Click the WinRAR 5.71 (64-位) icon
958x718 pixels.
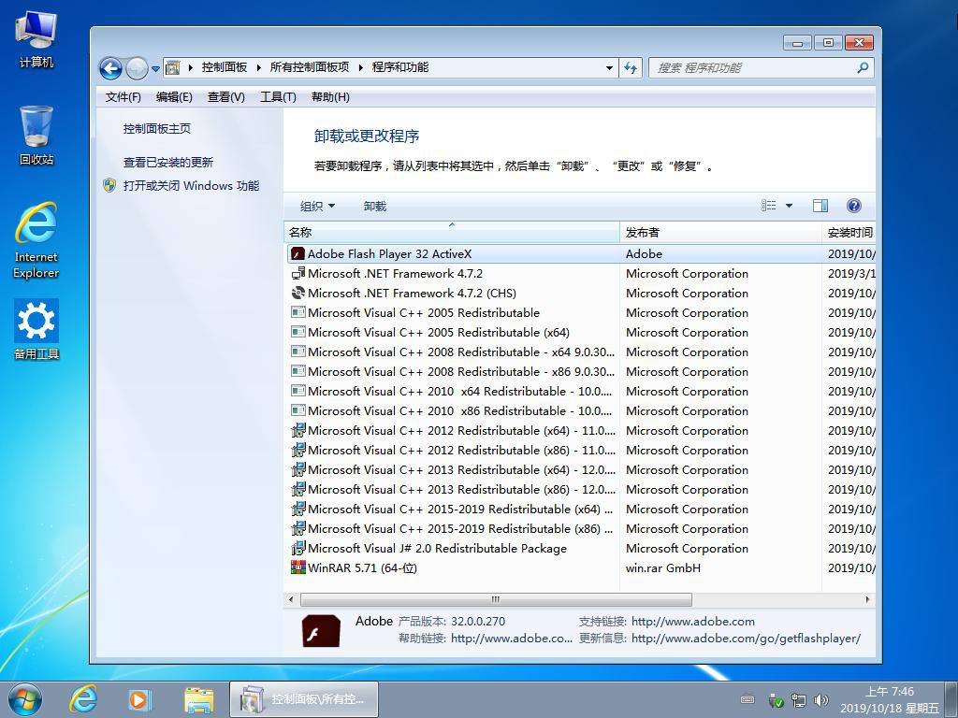tap(298, 567)
